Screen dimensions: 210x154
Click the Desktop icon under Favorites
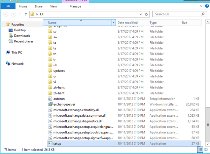pos(20,30)
